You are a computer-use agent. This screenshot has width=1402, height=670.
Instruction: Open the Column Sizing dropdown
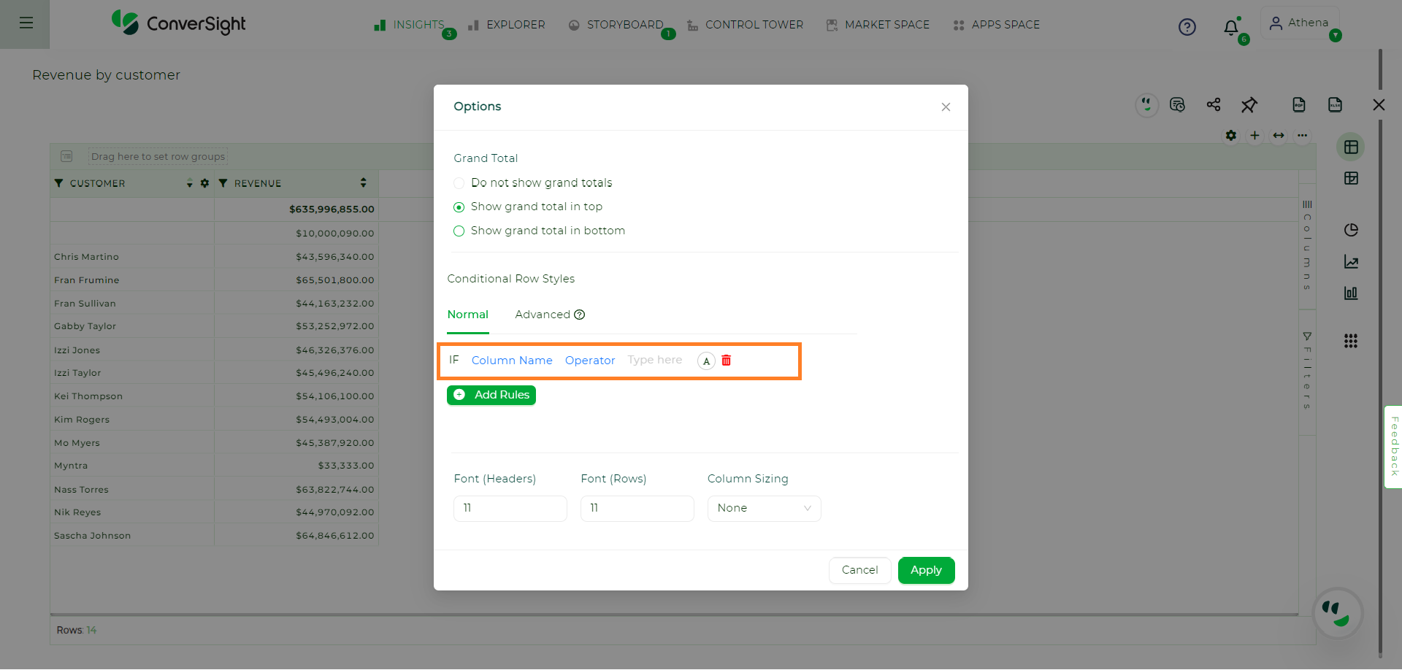point(764,509)
